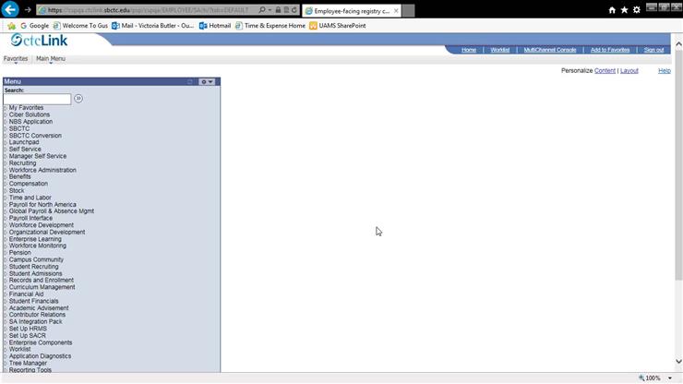Open the browser Tools gear icon
Image resolution: width=683 pixels, height=384 pixels.
(636, 9)
